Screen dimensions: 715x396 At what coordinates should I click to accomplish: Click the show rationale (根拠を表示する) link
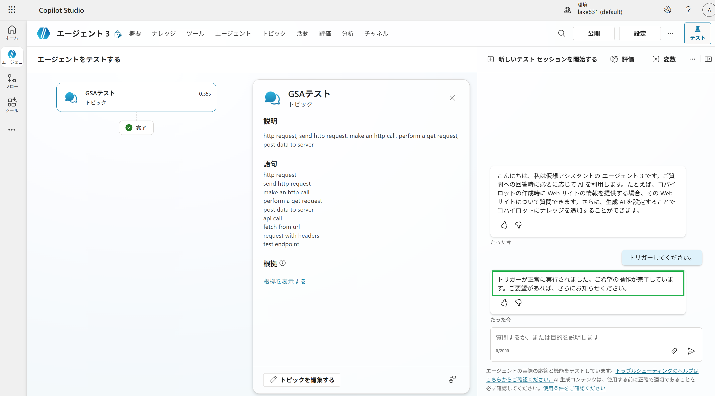click(x=285, y=281)
